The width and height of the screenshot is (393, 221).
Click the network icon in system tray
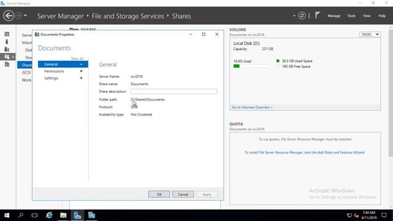349,215
